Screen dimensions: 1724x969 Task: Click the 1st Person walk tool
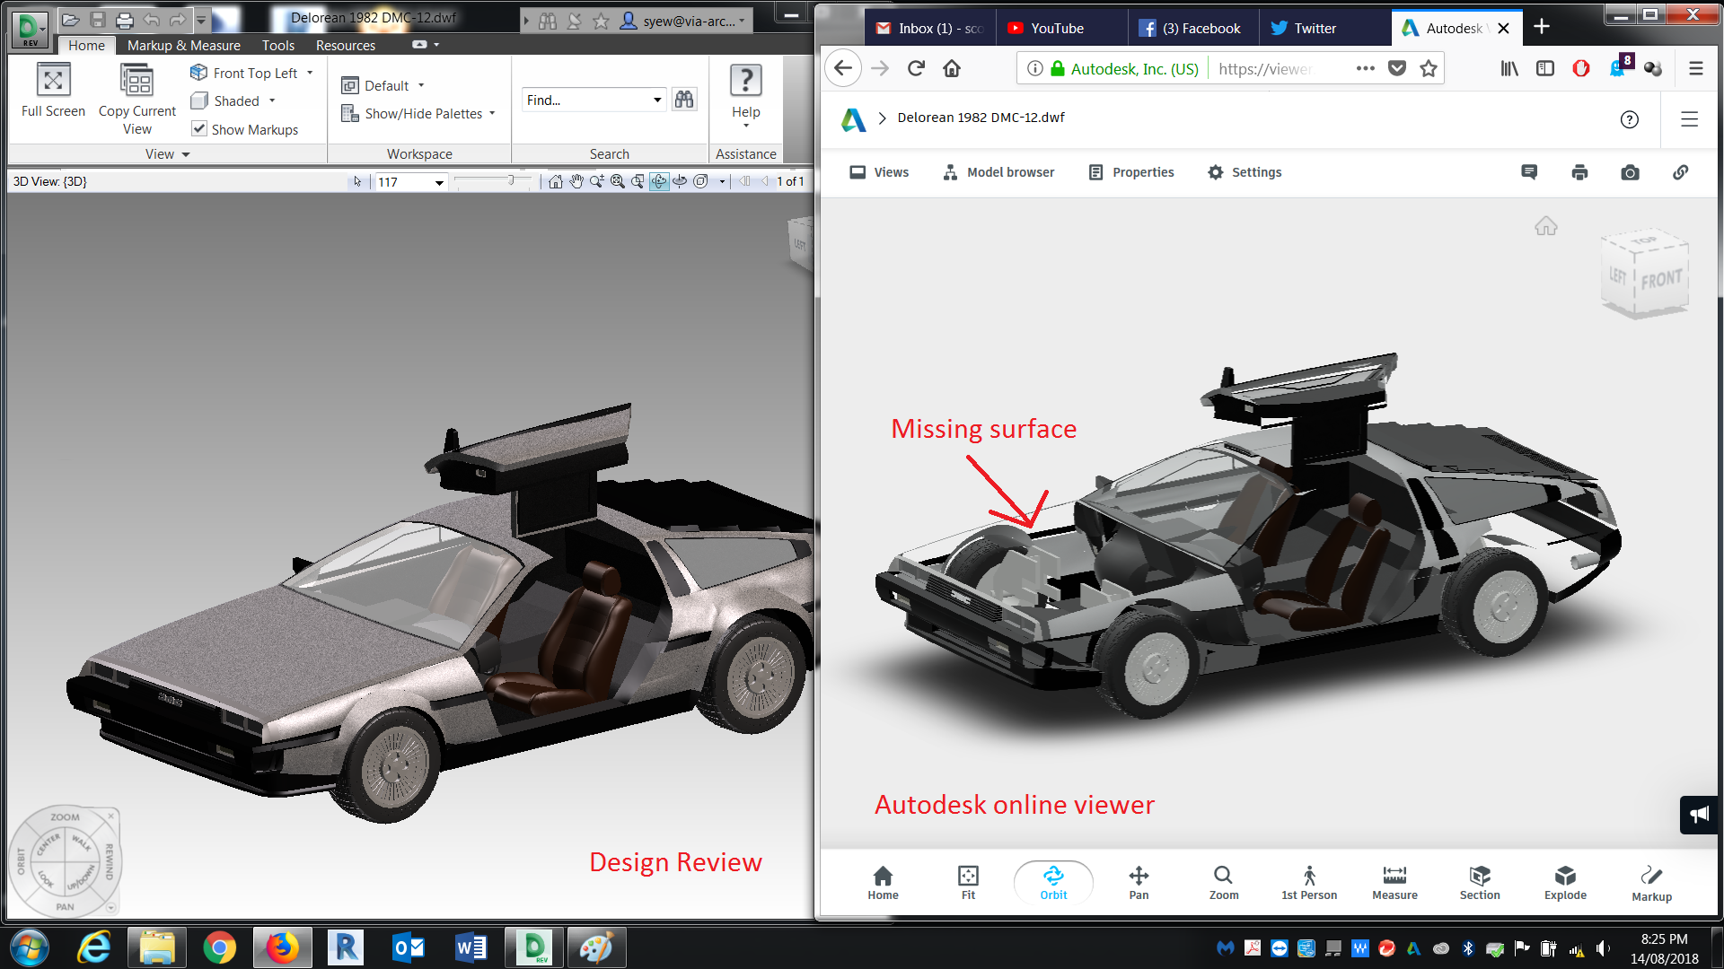[x=1308, y=882]
